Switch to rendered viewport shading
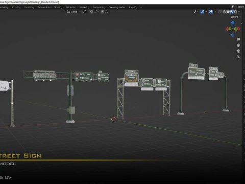The image size is (245, 184). [235, 12]
